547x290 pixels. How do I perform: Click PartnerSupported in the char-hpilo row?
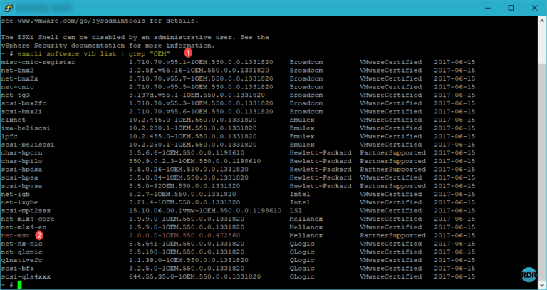click(393, 161)
